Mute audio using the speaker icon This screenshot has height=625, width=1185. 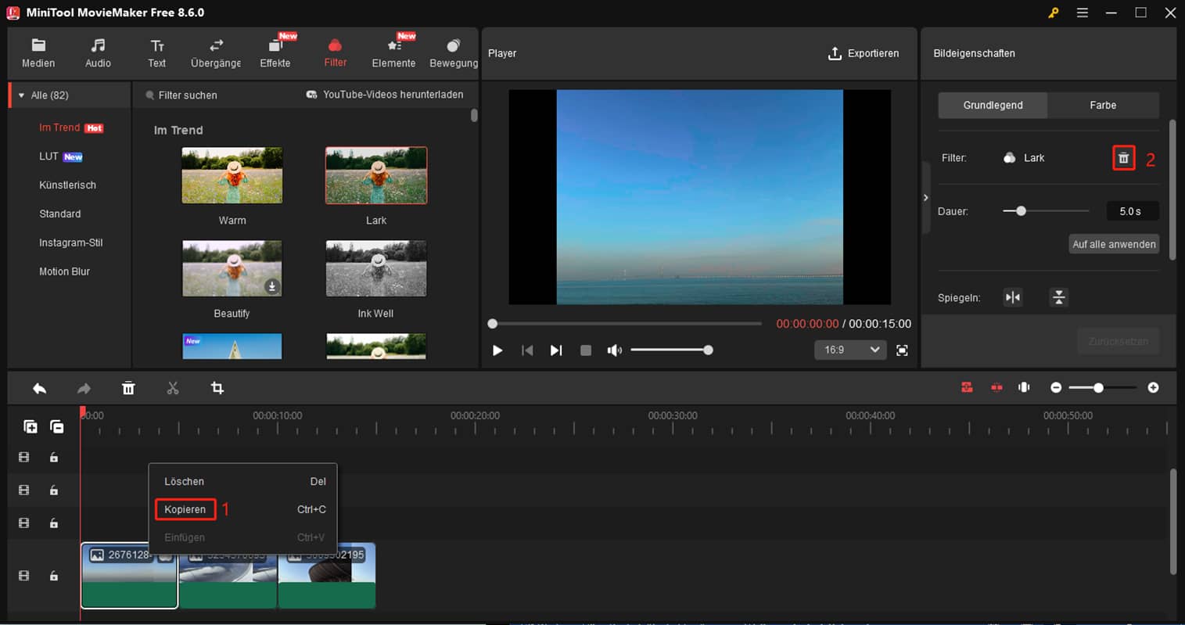coord(615,350)
